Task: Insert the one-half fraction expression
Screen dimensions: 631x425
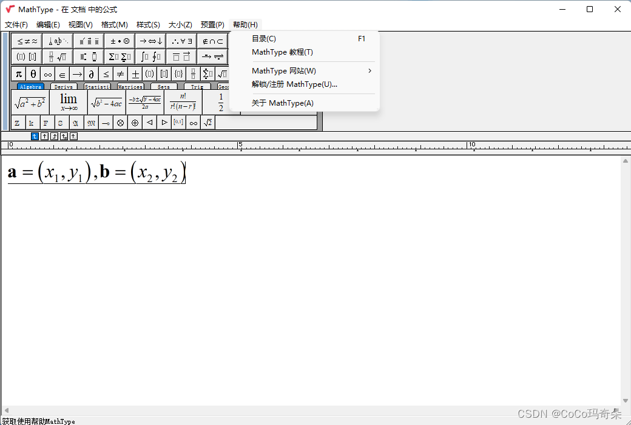Action: tap(220, 103)
